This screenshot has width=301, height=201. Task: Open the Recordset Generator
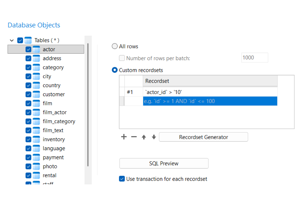tap(203, 137)
